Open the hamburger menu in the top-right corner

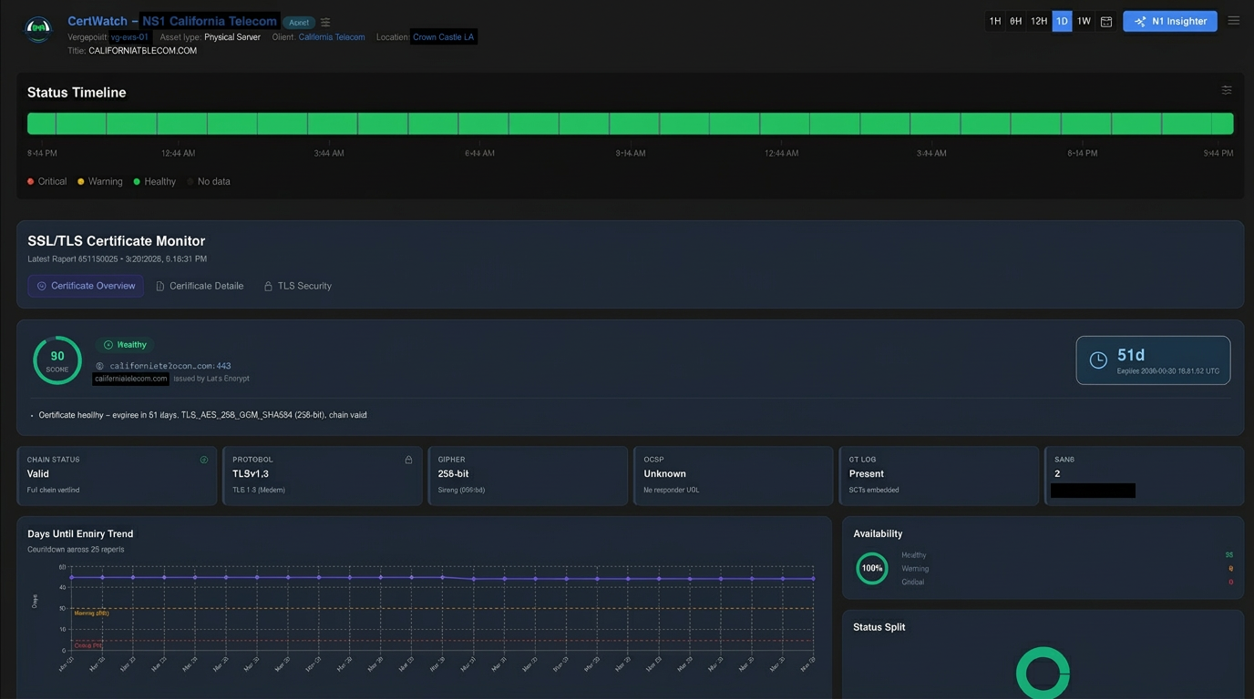click(1232, 21)
